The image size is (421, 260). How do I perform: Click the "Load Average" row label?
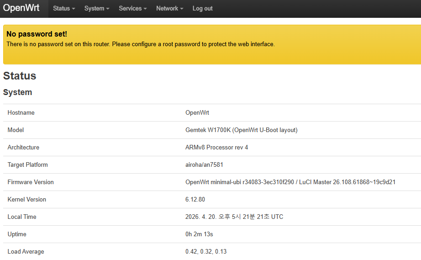pos(26,252)
